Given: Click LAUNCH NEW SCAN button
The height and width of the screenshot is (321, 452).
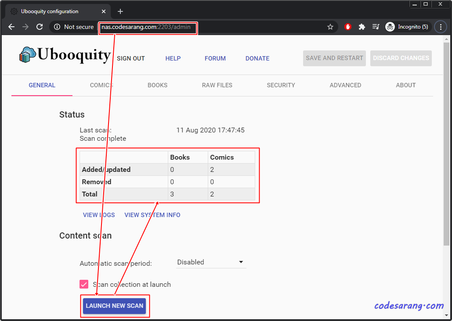Looking at the screenshot, I should [115, 306].
